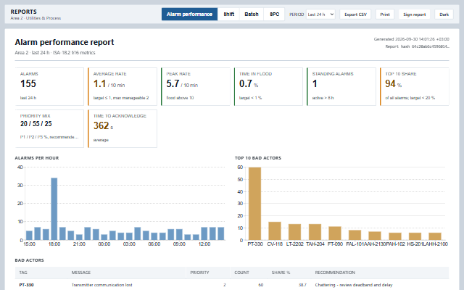Click the PT-330 bar in bad actors chart
The image size is (464, 290).
(x=254, y=204)
